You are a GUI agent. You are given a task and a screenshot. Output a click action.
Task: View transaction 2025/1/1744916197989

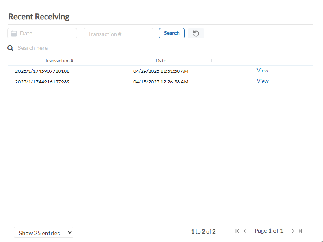coord(263,81)
